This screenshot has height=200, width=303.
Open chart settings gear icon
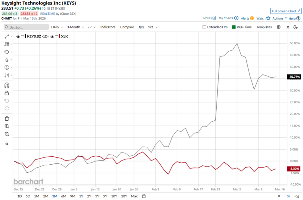(x=279, y=27)
